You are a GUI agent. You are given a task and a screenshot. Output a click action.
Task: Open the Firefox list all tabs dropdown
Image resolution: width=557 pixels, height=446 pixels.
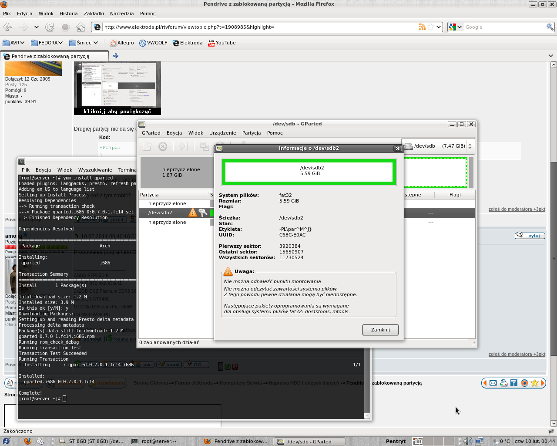(x=551, y=56)
